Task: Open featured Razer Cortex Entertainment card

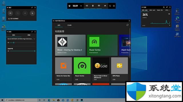Action: tap(102, 45)
